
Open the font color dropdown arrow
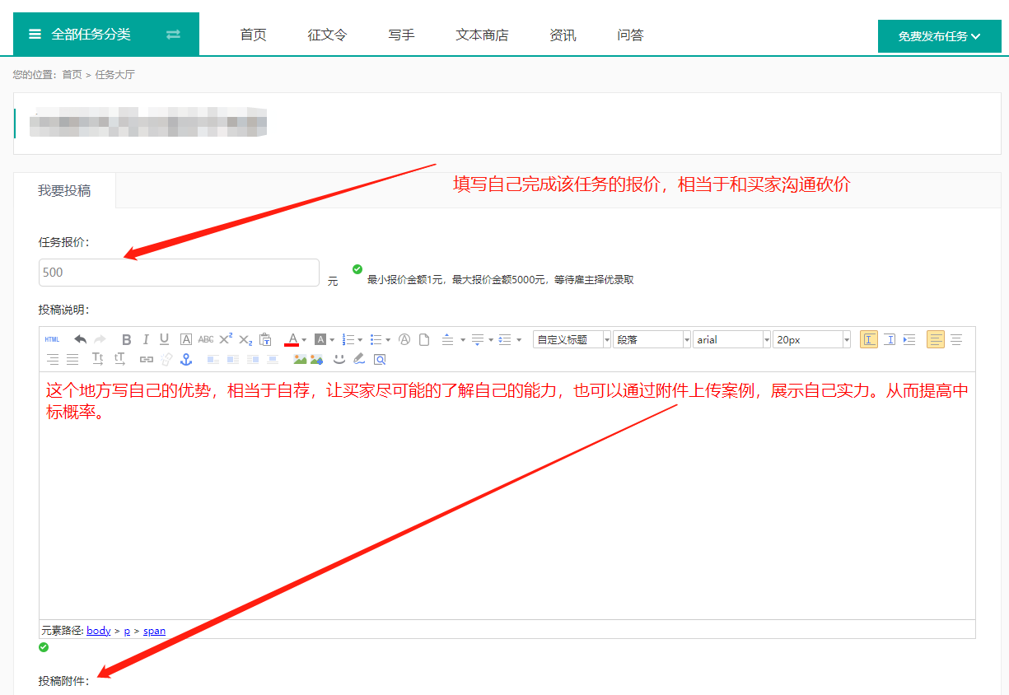pos(304,339)
